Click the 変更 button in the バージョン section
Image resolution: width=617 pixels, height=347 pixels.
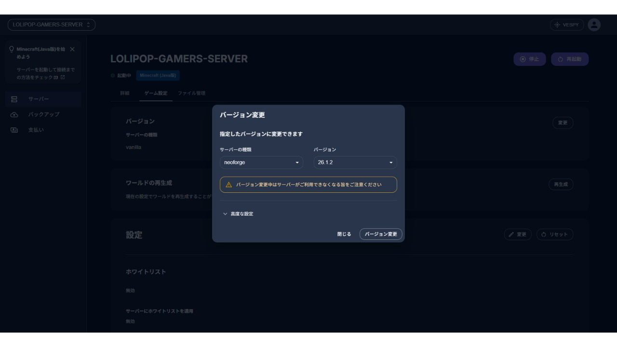tap(563, 122)
